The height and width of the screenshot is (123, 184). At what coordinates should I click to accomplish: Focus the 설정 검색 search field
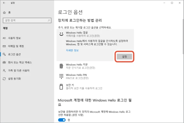27,20
